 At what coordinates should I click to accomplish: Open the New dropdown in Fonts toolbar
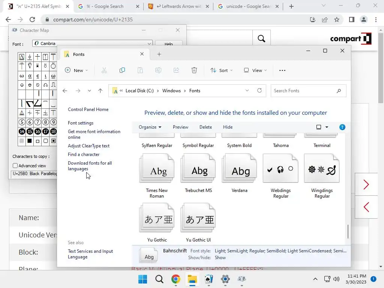point(76,70)
